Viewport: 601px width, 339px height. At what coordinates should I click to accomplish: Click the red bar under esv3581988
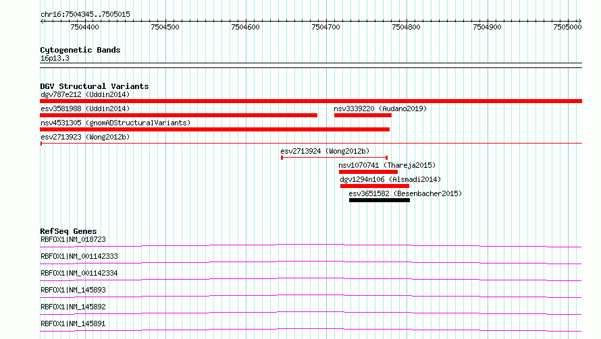click(x=179, y=115)
